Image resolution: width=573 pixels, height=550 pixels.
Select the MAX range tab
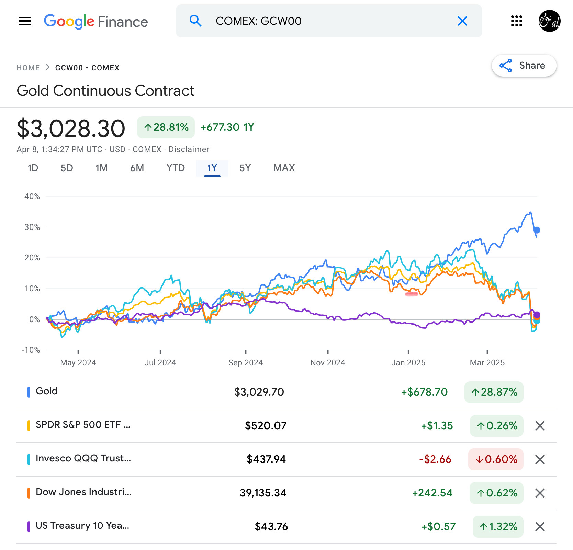(x=284, y=168)
